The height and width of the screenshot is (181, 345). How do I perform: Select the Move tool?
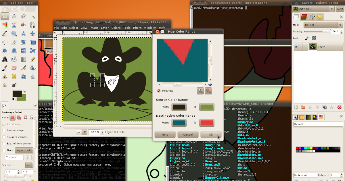pos(32,33)
